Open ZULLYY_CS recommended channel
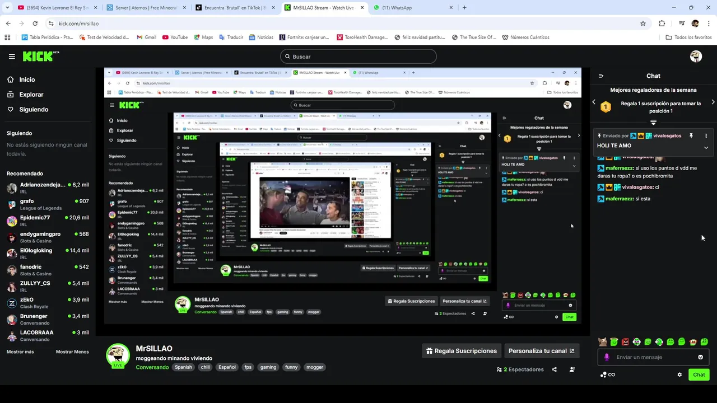 pyautogui.click(x=48, y=286)
